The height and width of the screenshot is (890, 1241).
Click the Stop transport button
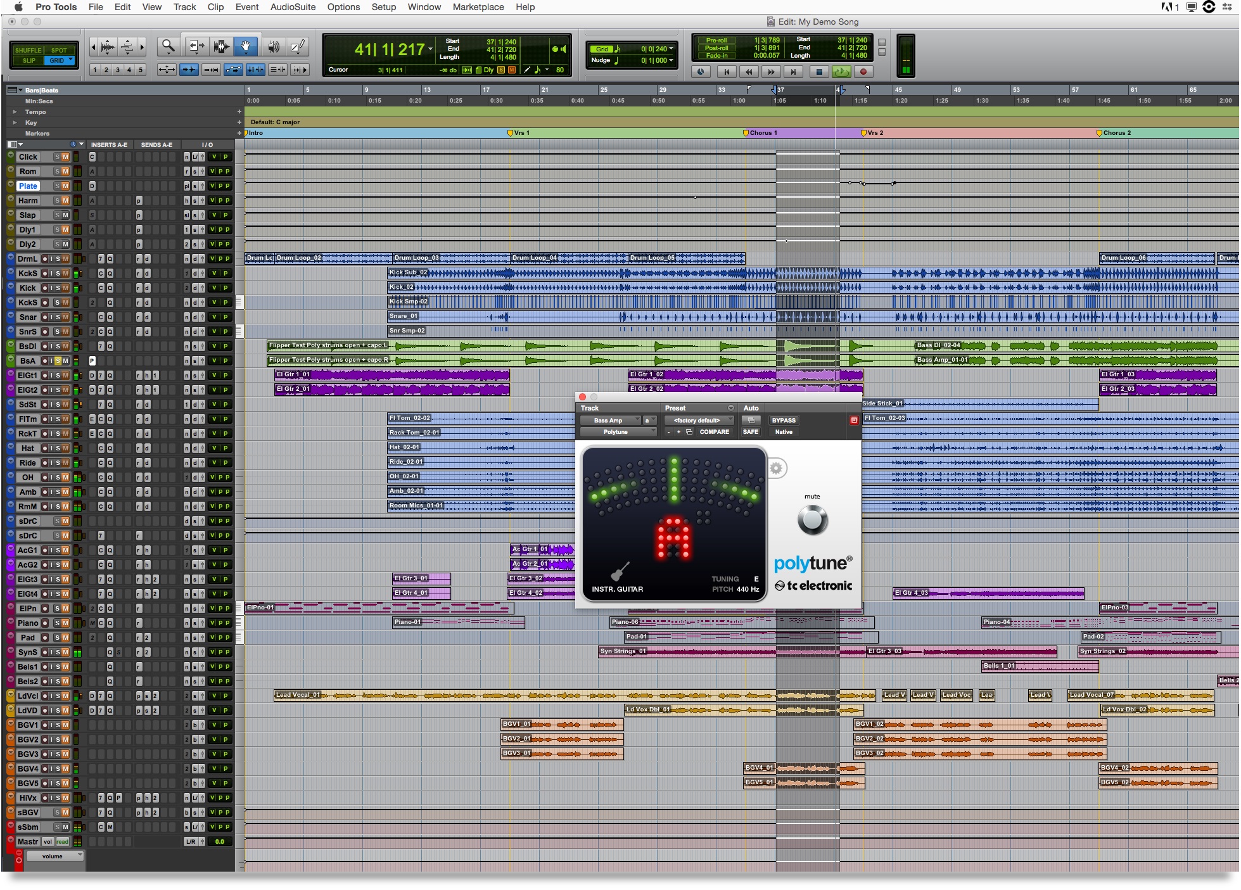(x=818, y=72)
